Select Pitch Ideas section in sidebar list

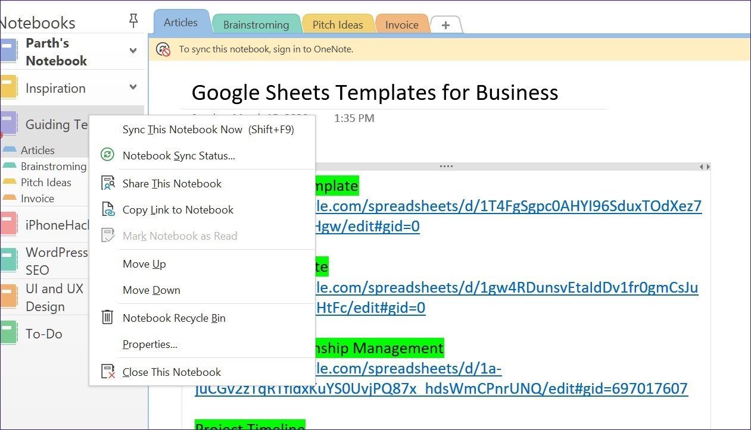point(46,183)
